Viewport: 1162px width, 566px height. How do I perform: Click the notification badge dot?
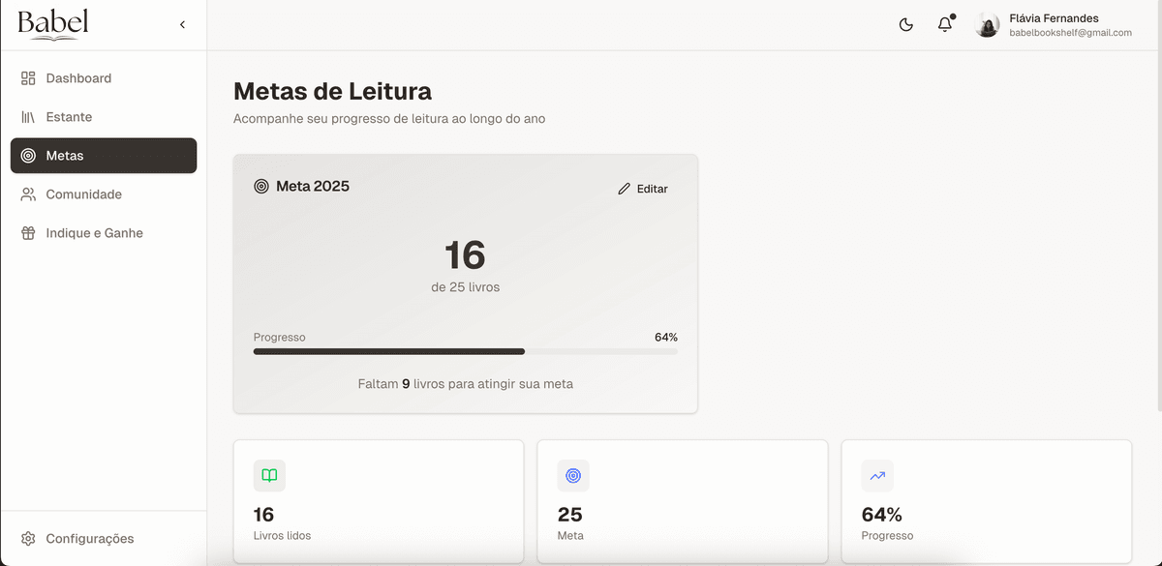coord(951,16)
